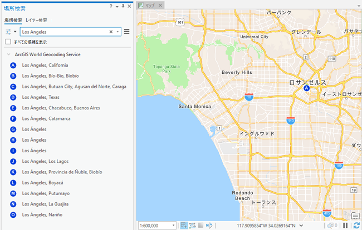Enable the show all candidates checkbox
Viewport: 362px width, 230px height.
(x=8, y=42)
